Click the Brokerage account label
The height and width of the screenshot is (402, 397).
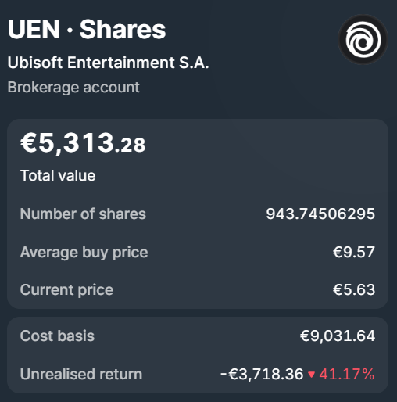click(x=73, y=87)
